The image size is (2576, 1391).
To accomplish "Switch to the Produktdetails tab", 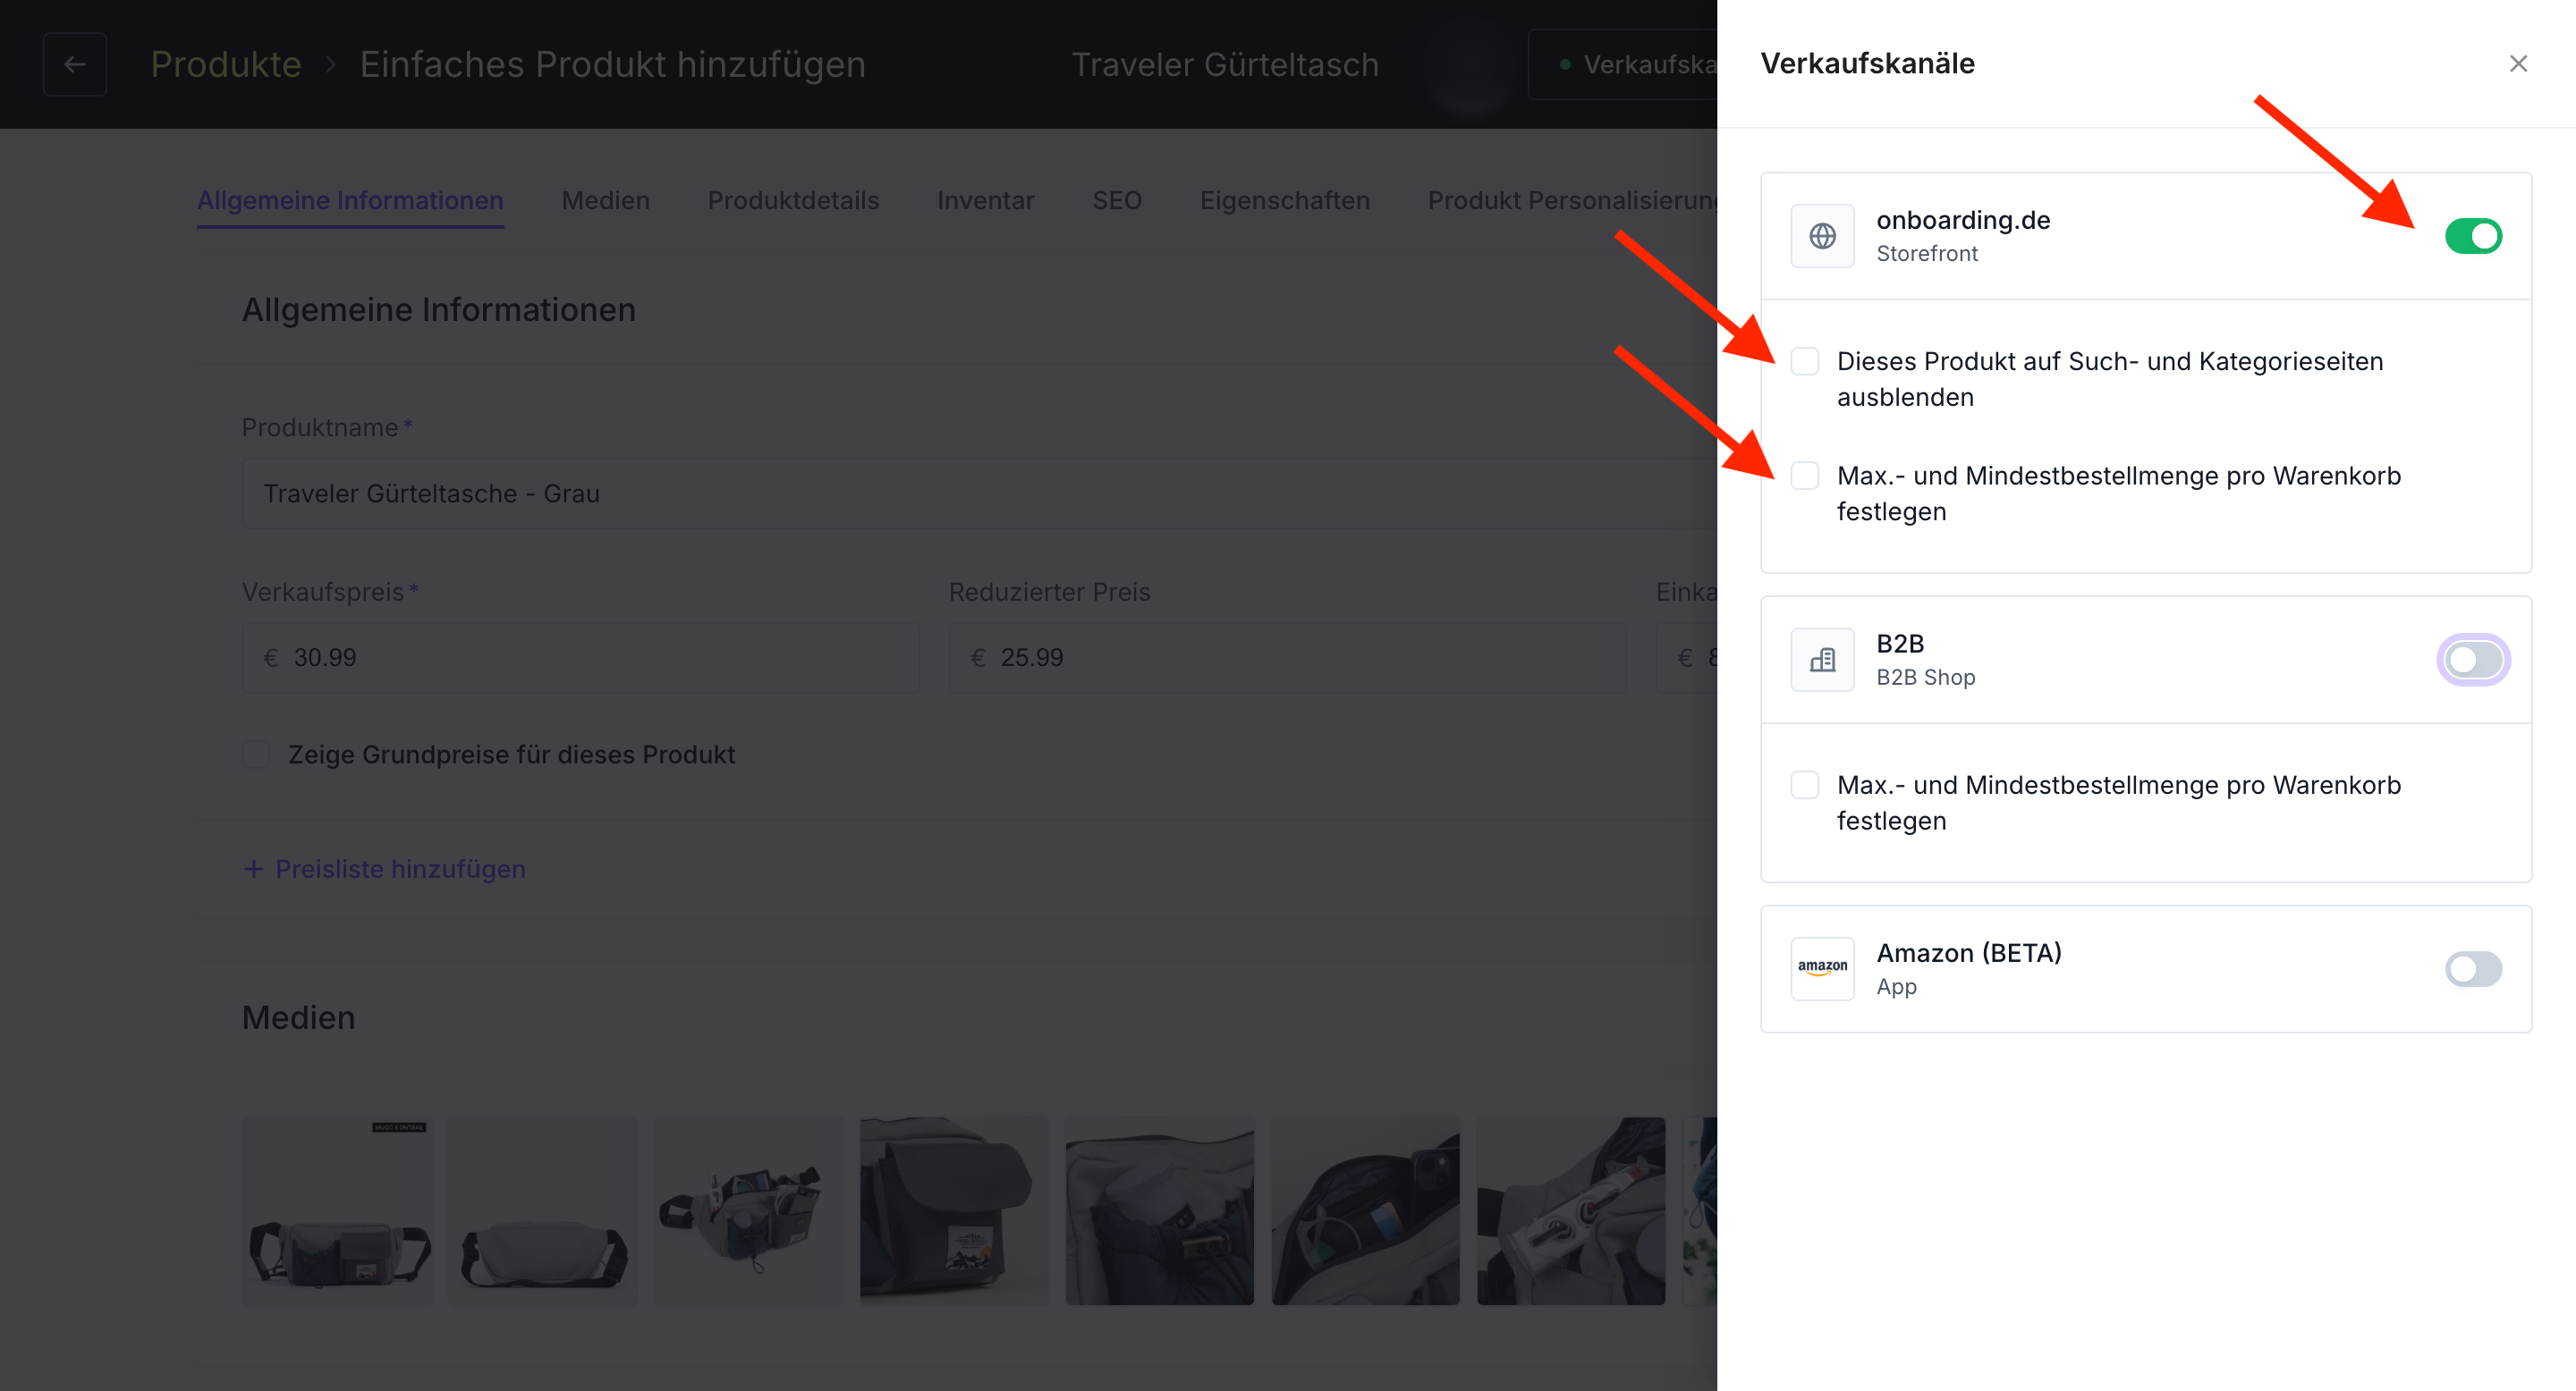I will pos(793,200).
